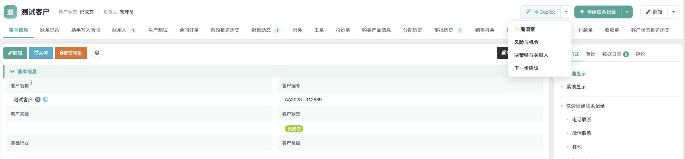
Task: Click the green 编辑 button in toolbar
Action: pos(15,53)
